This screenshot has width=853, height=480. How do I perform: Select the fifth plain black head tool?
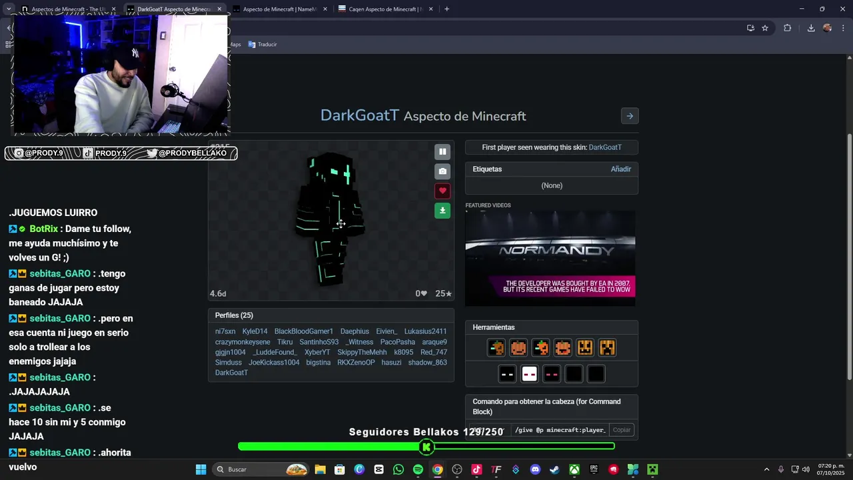tap(596, 374)
